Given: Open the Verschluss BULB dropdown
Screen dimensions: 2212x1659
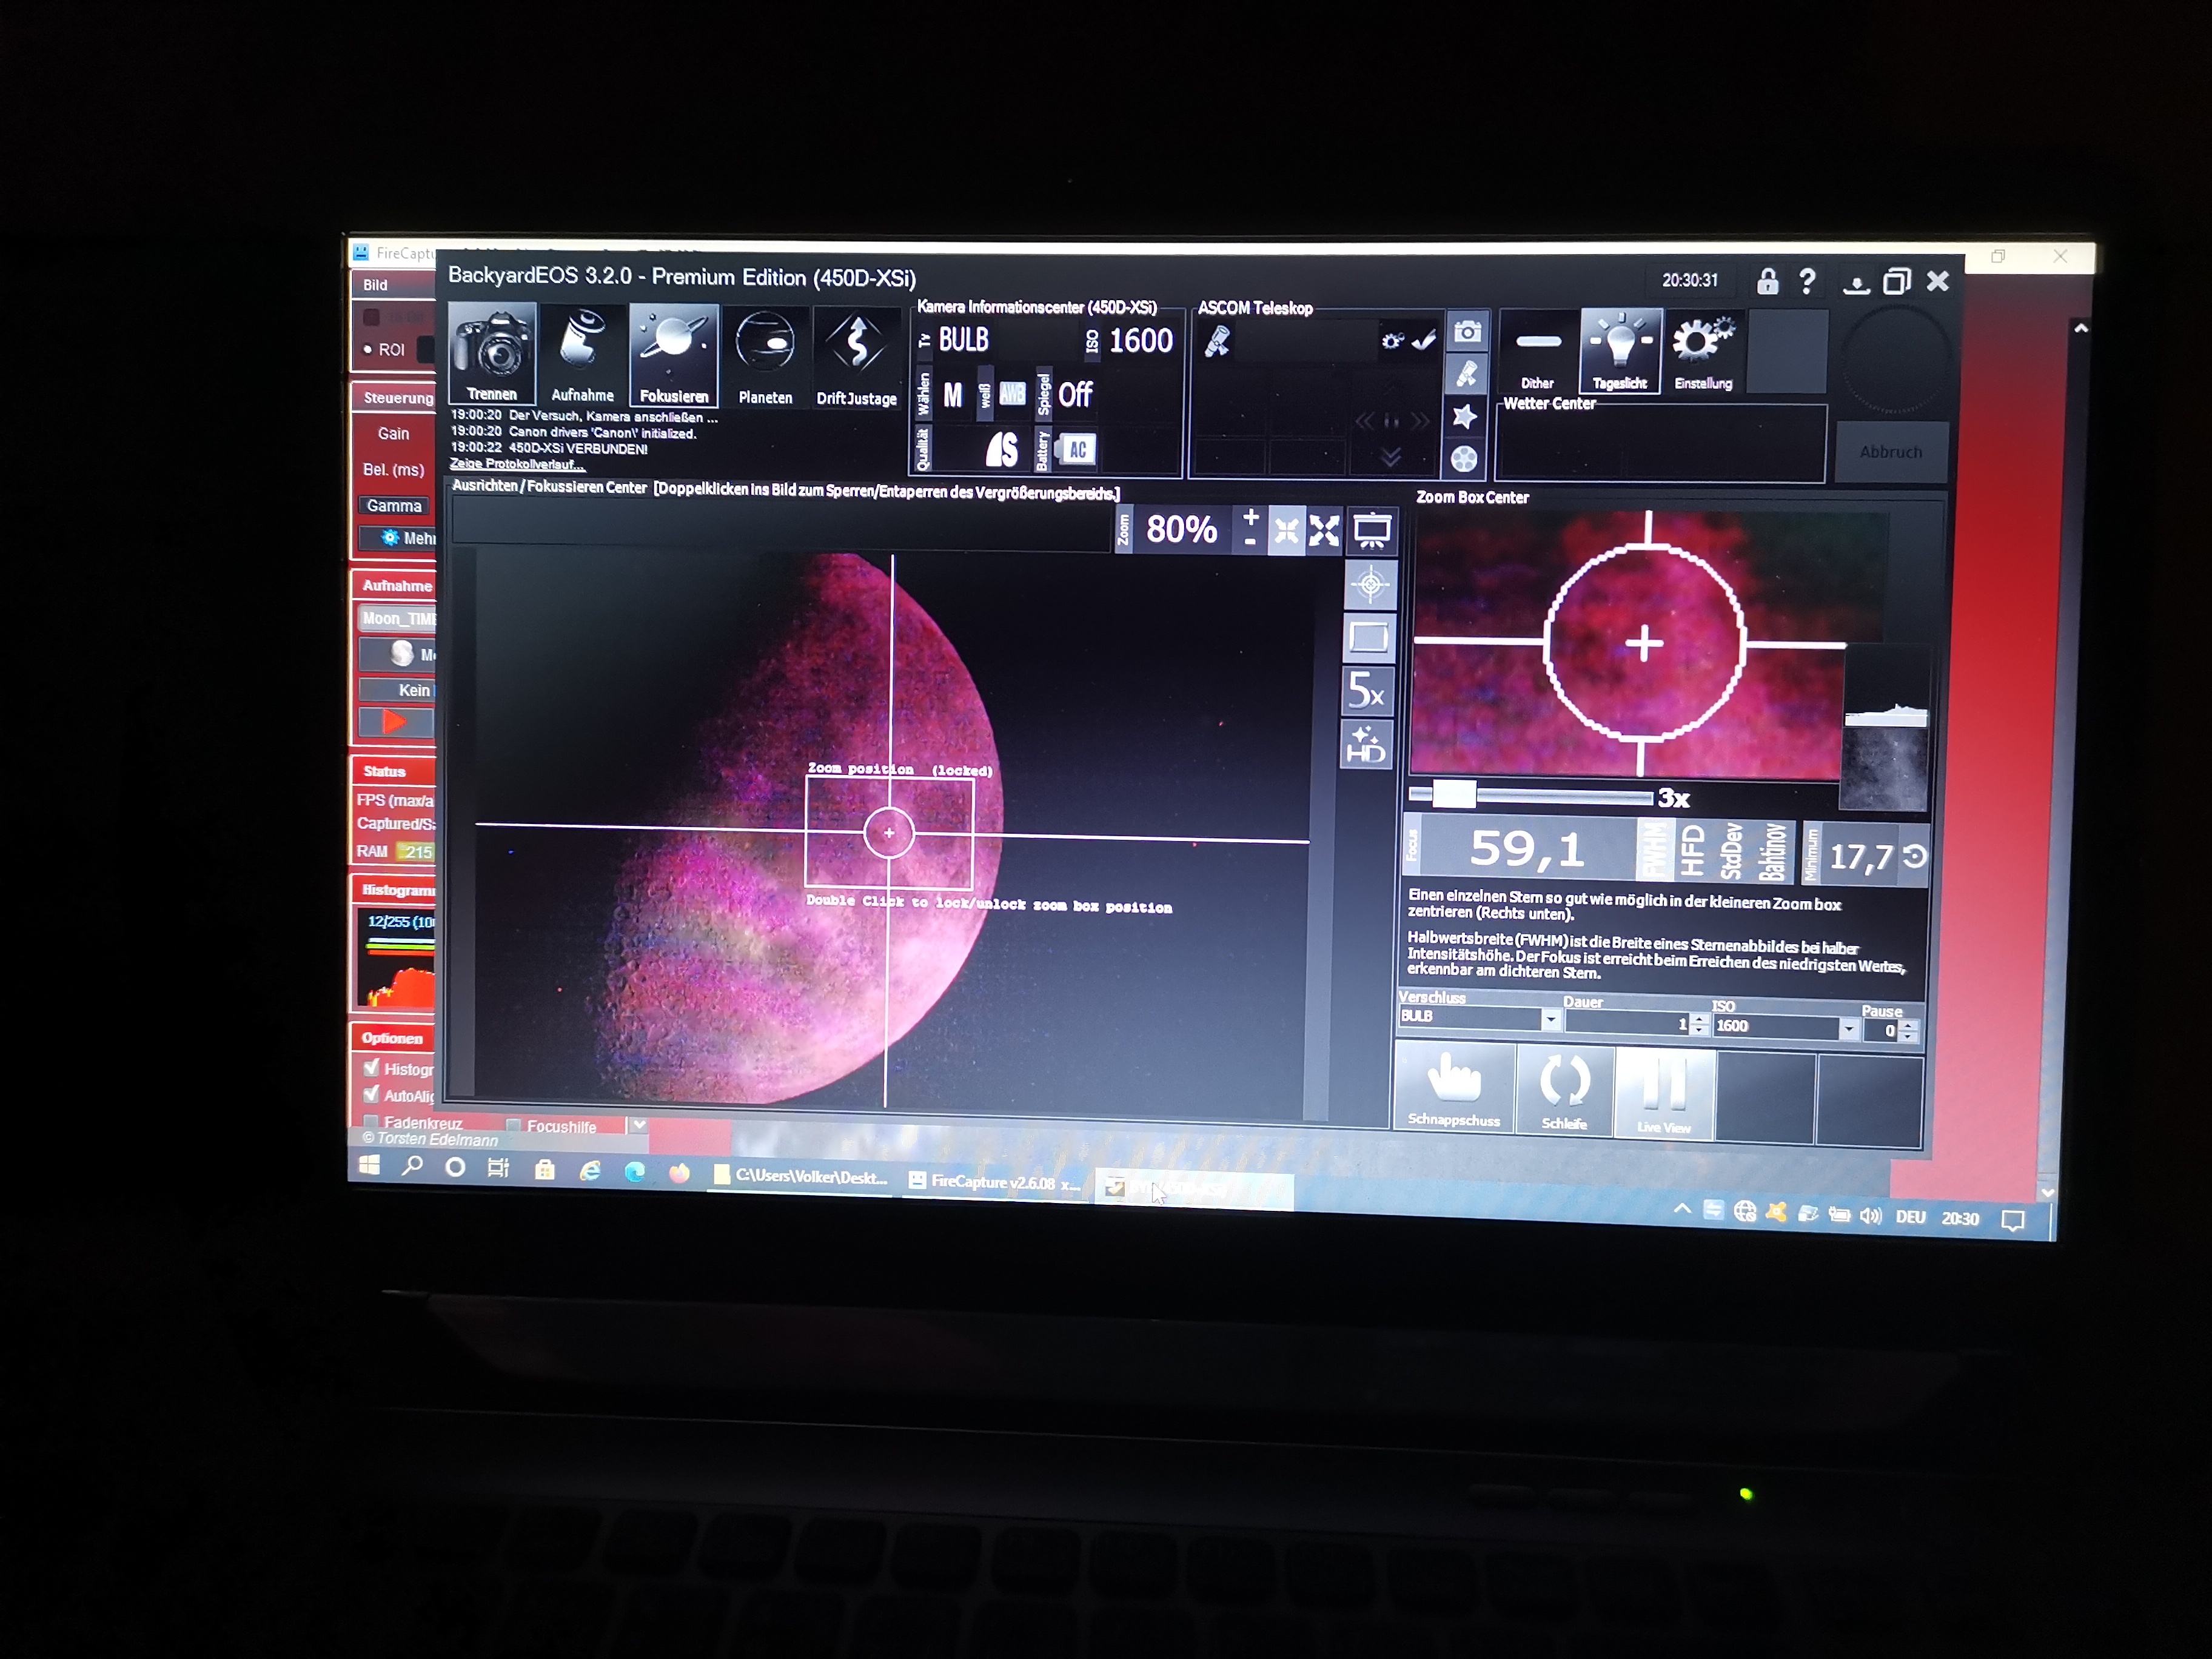Looking at the screenshot, I should pyautogui.click(x=1550, y=1019).
